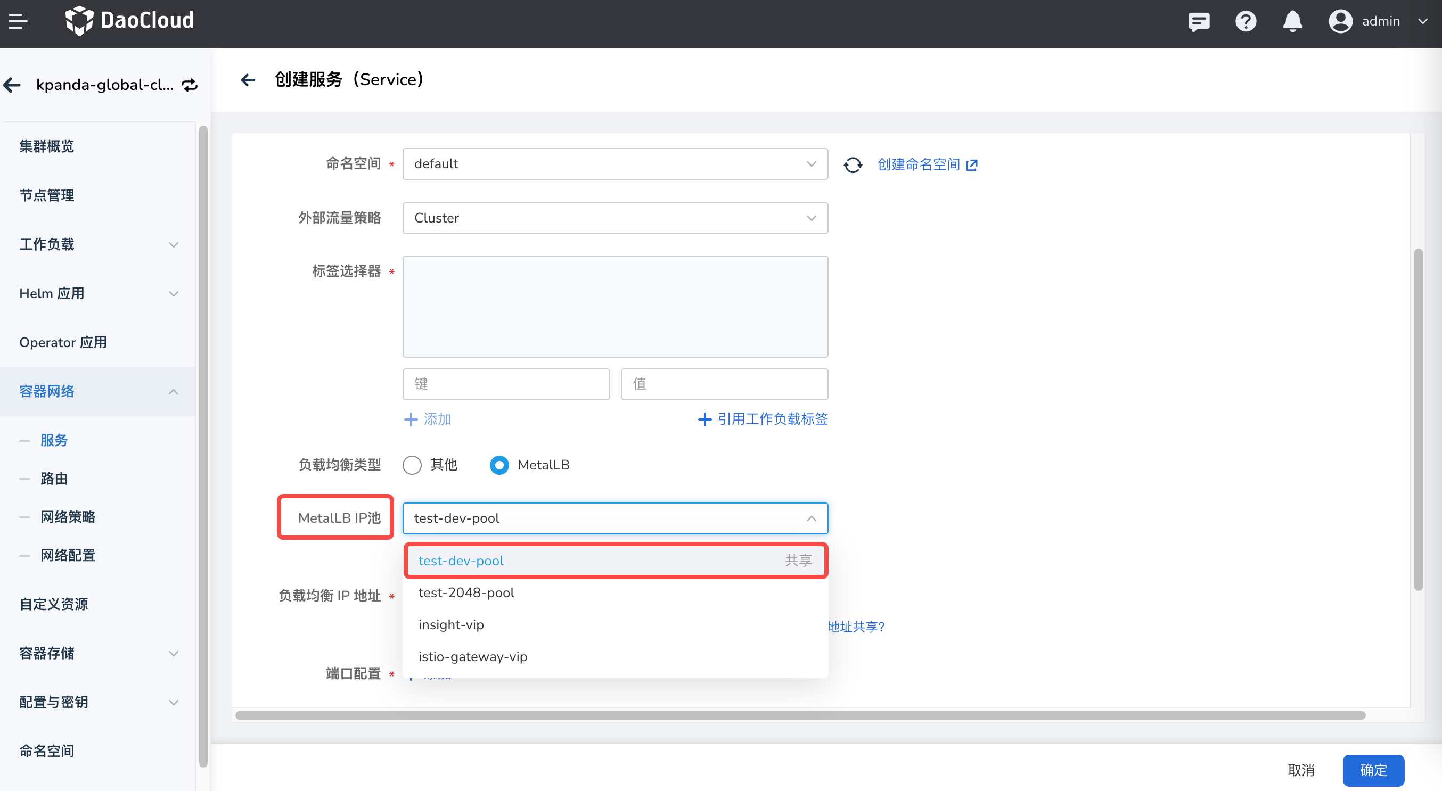
Task: Open notifications bell icon
Action: [x=1292, y=21]
